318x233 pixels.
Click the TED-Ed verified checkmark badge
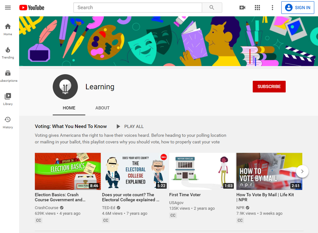coord(119,207)
